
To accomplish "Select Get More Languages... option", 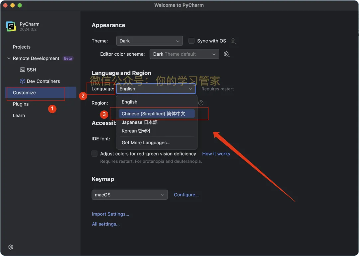I will tap(157, 143).
